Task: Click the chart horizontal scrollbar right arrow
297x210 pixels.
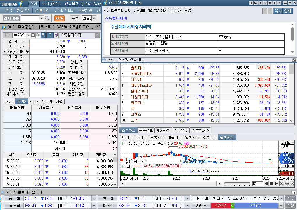Action: pos(219,184)
